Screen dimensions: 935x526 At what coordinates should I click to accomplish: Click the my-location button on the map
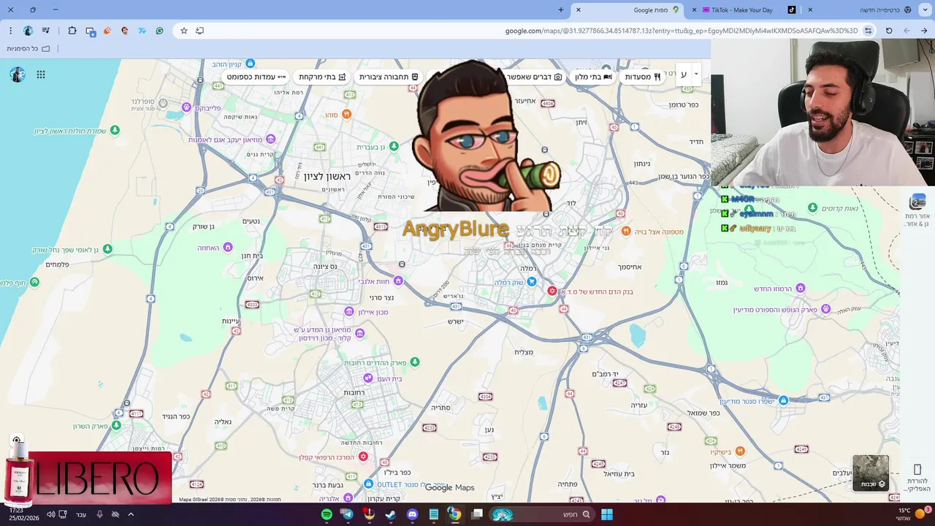point(16,440)
